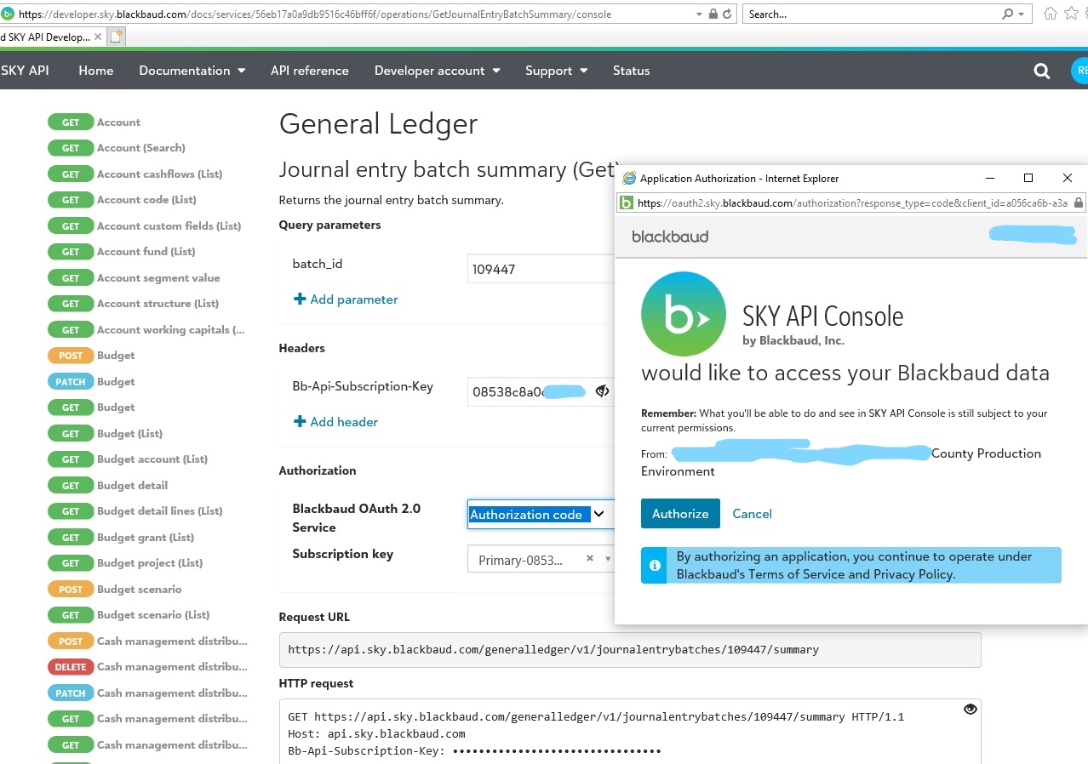Open the POST Budget scenario operation

(x=114, y=590)
